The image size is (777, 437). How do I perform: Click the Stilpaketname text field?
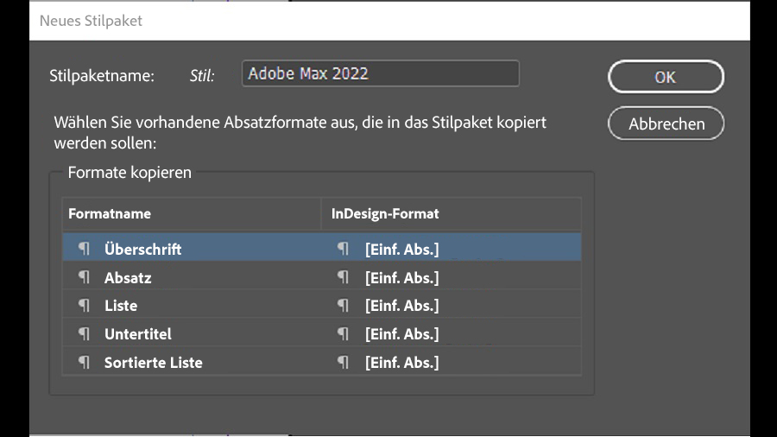tap(380, 74)
